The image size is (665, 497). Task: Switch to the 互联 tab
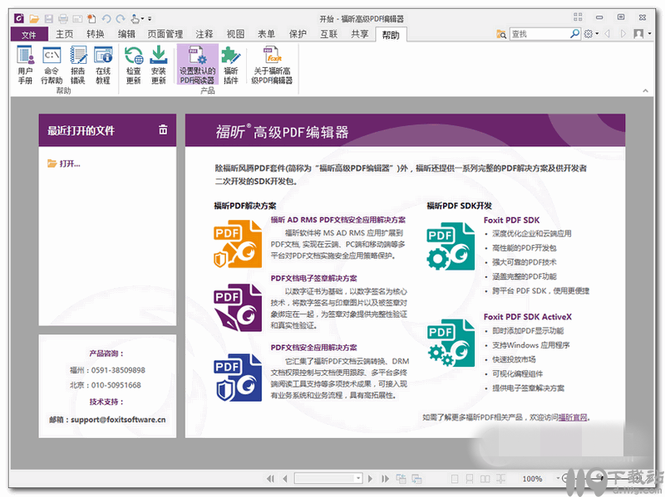tap(328, 34)
